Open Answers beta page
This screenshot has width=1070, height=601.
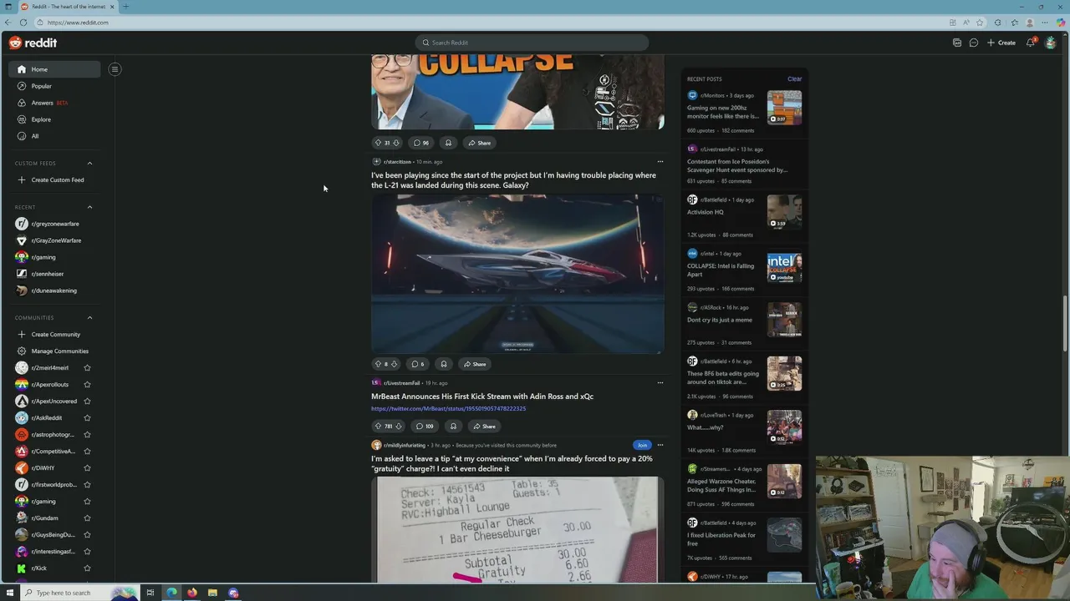[55, 103]
